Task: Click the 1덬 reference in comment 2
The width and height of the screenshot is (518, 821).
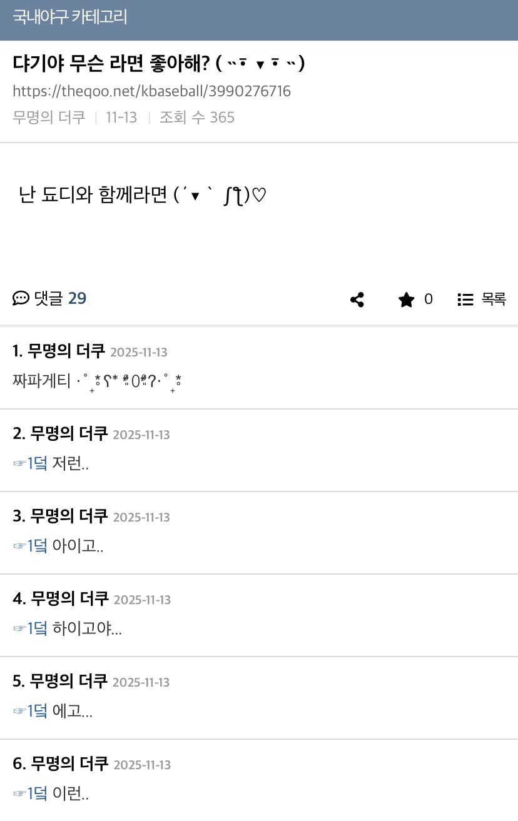Action: pyautogui.click(x=37, y=464)
